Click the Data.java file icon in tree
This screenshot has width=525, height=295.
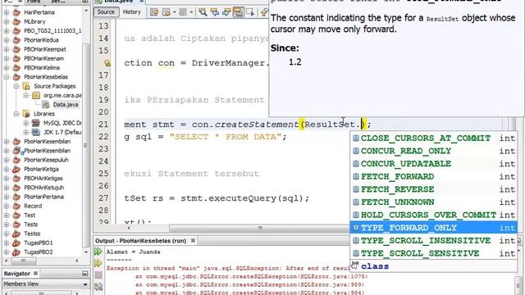[46, 105]
